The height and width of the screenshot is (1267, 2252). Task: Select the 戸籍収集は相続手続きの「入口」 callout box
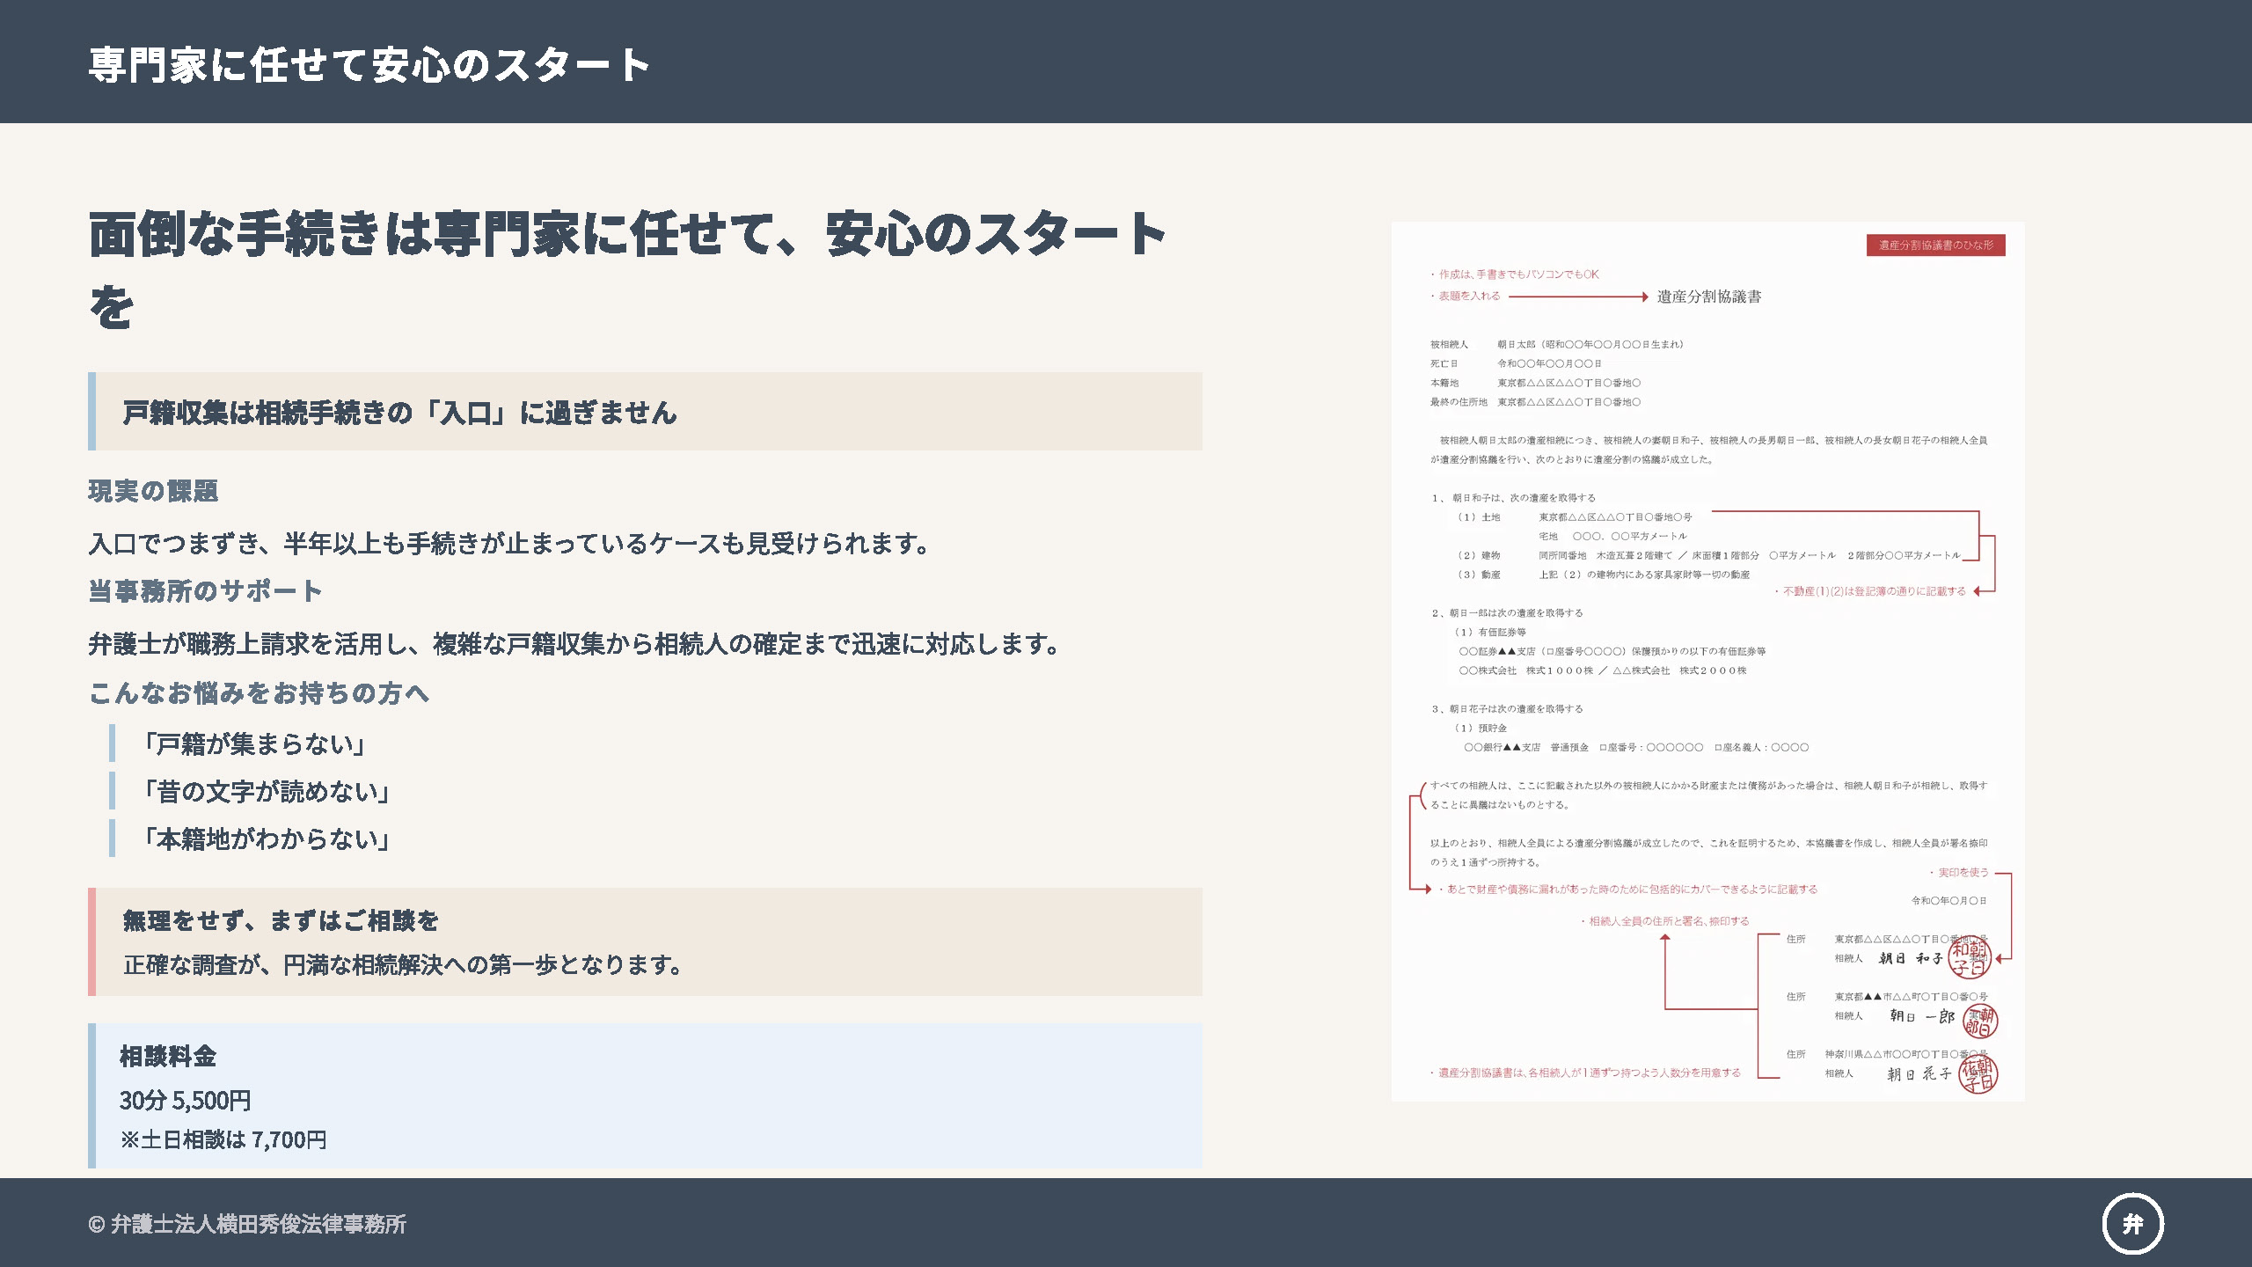645,412
